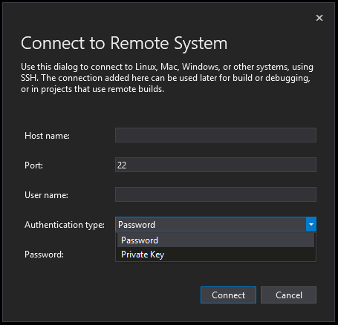Click blank space between description and Host name
Image resolution: width=338 pixels, height=325 pixels.
pos(169,110)
